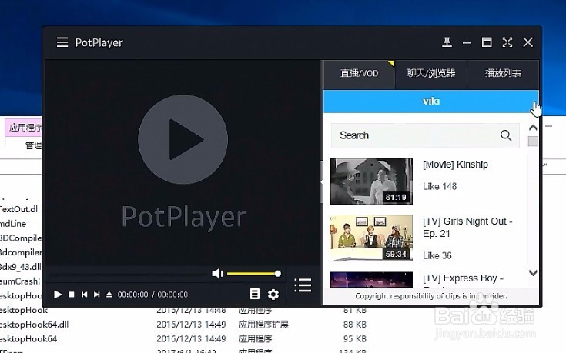Select the mdLine file in Explorer
The image size is (566, 353).
click(x=13, y=224)
